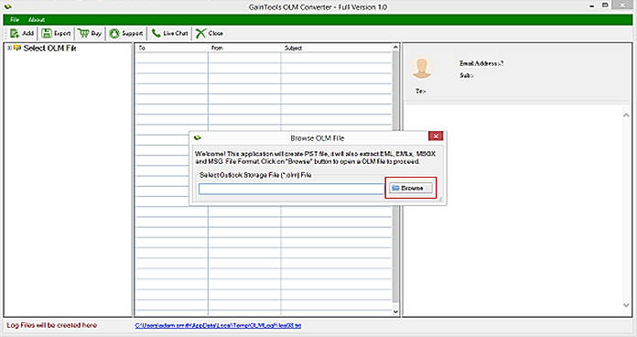Open the Buy cart button

point(90,33)
